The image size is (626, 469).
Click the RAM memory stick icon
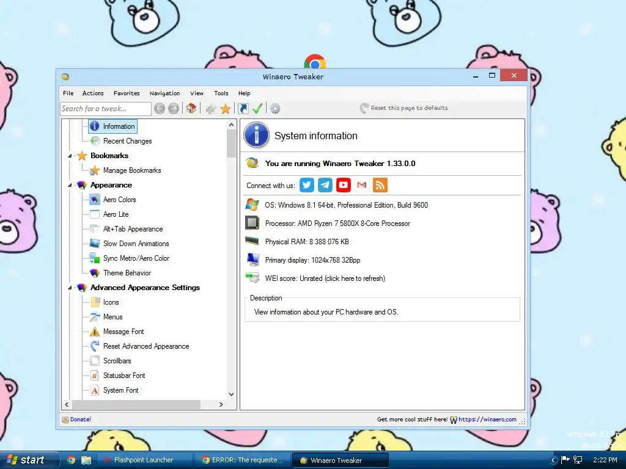252,241
